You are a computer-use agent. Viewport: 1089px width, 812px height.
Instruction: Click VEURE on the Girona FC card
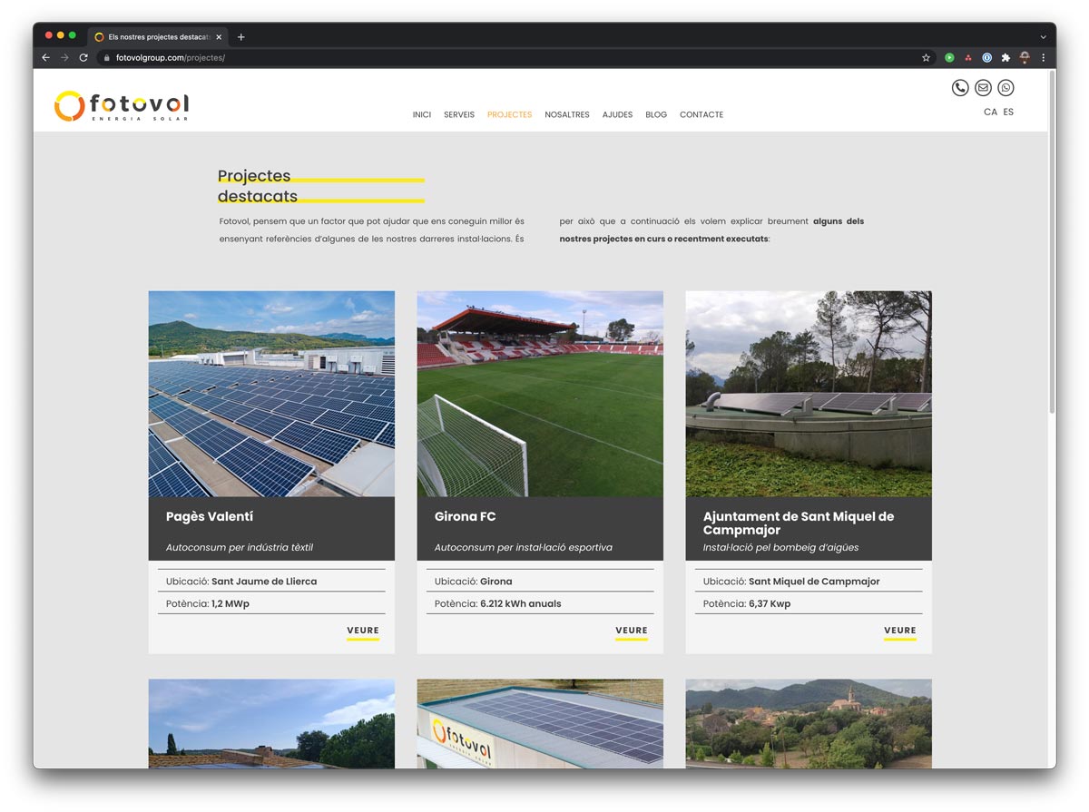[x=632, y=631]
